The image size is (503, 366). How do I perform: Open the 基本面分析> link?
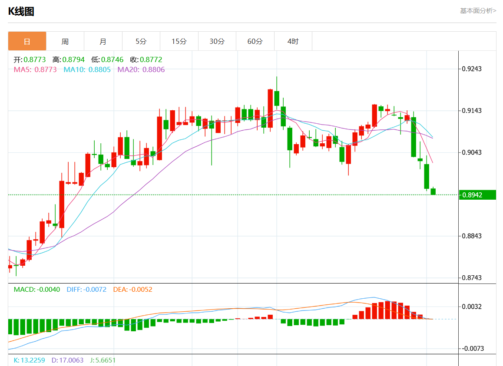[478, 11]
